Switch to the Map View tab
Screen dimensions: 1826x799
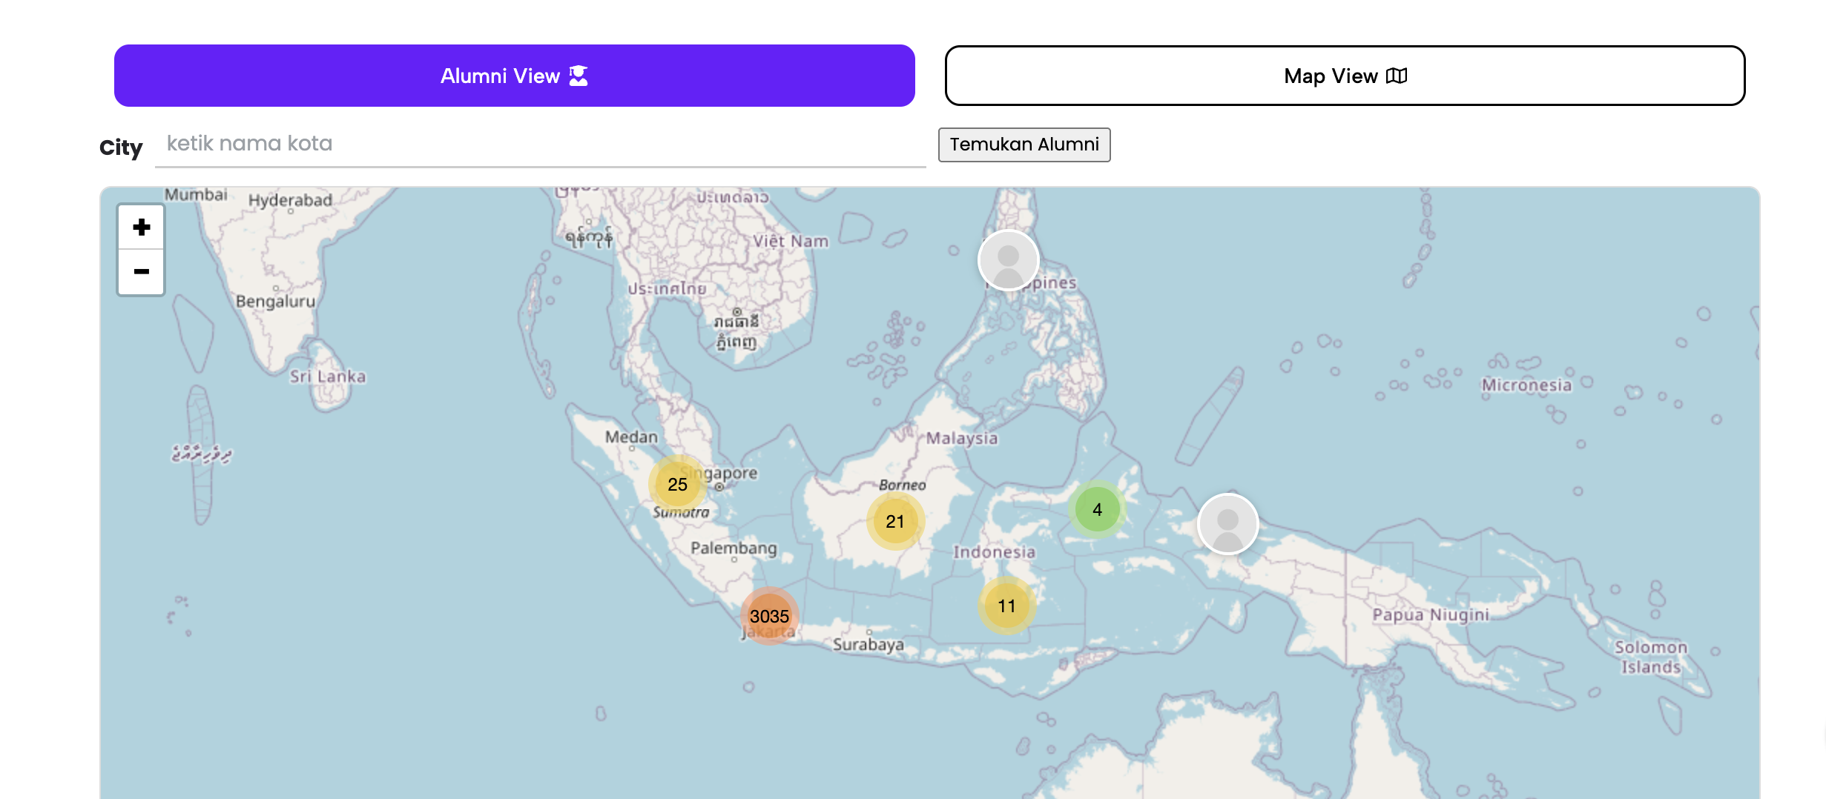pos(1344,76)
